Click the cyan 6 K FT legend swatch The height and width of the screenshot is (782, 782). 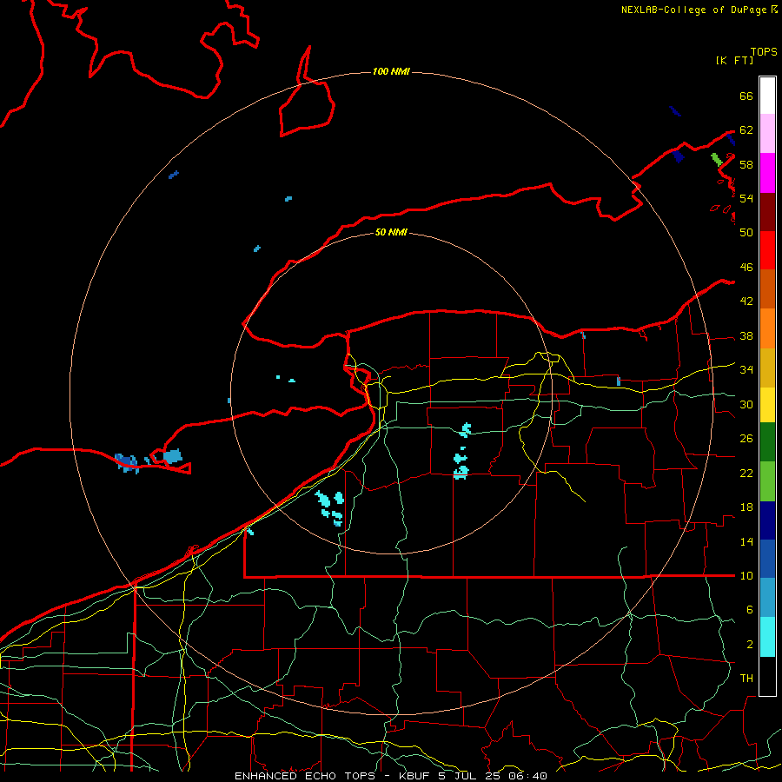coord(767,636)
